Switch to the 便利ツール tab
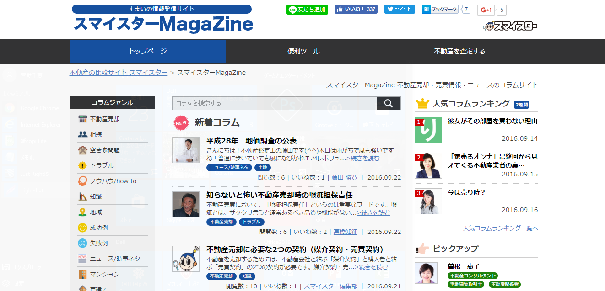The image size is (605, 291). click(x=302, y=52)
